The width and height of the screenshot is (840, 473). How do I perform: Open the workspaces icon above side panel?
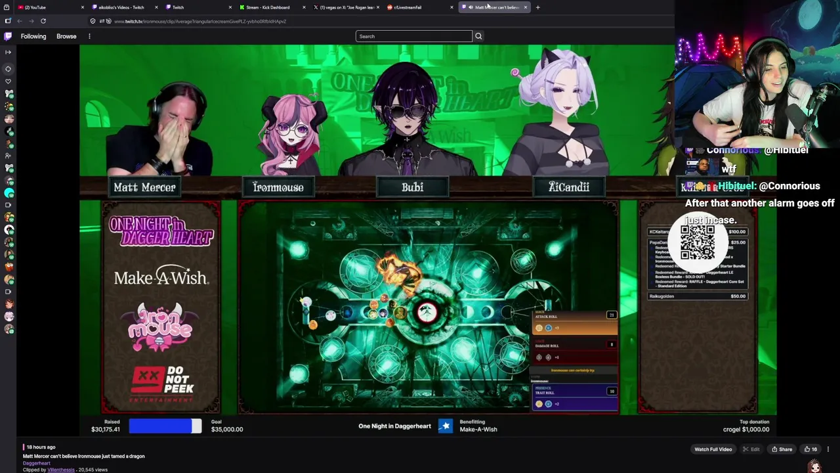pyautogui.click(x=7, y=7)
